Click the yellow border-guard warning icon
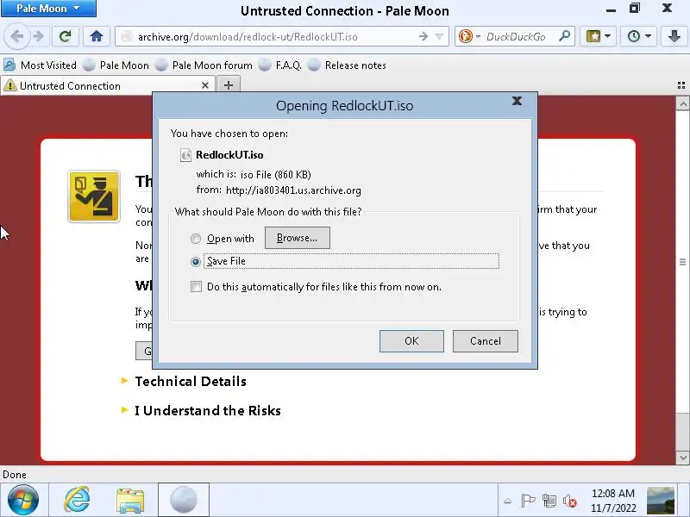 pyautogui.click(x=94, y=196)
